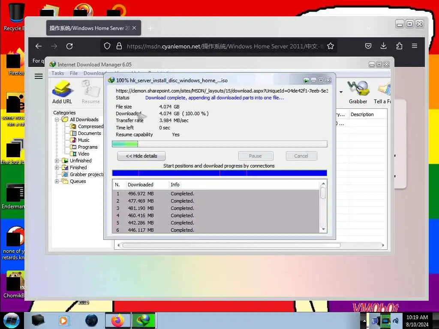Open the Grabber tool in IDM toolbar
The image size is (439, 329).
[358, 93]
